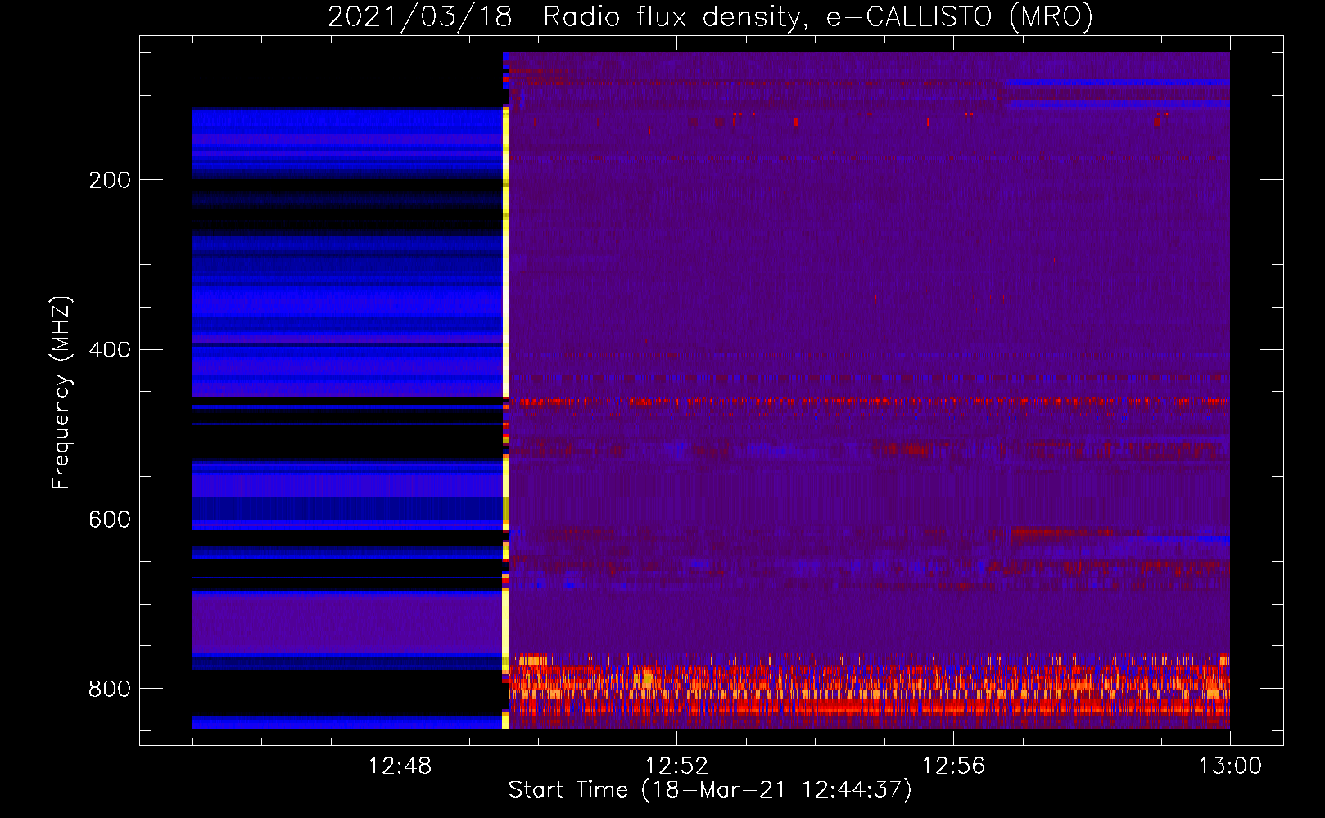Click the 12:56 time tick label

point(953,766)
